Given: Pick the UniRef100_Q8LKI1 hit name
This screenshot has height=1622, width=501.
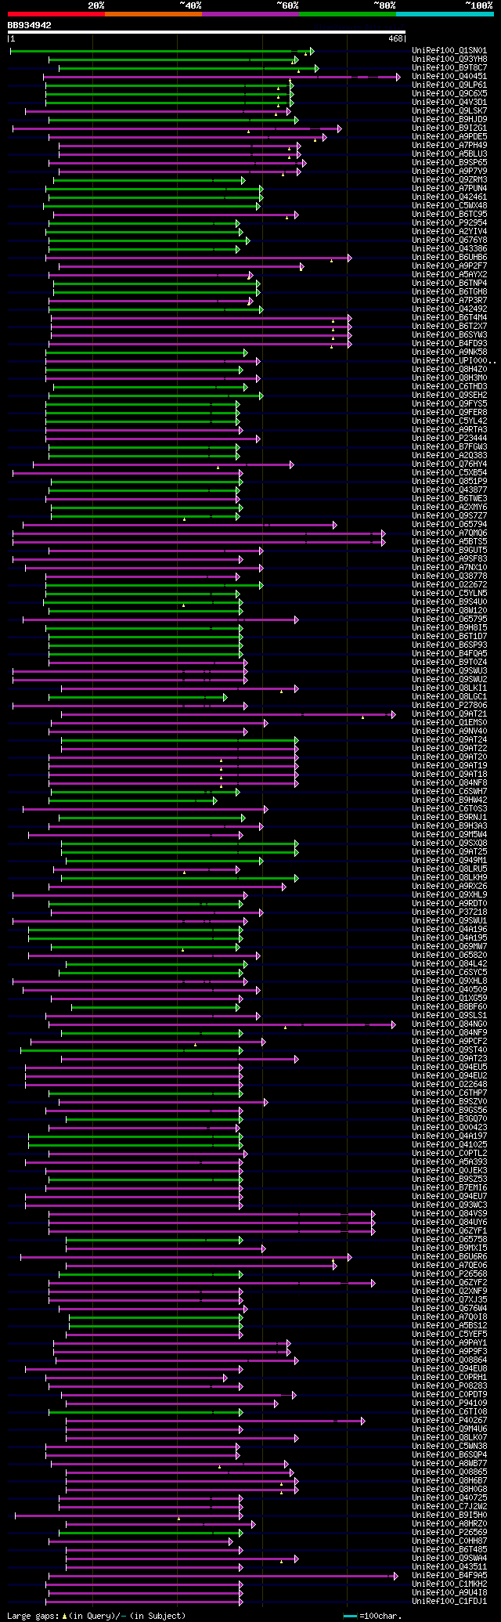Looking at the screenshot, I should click(449, 688).
